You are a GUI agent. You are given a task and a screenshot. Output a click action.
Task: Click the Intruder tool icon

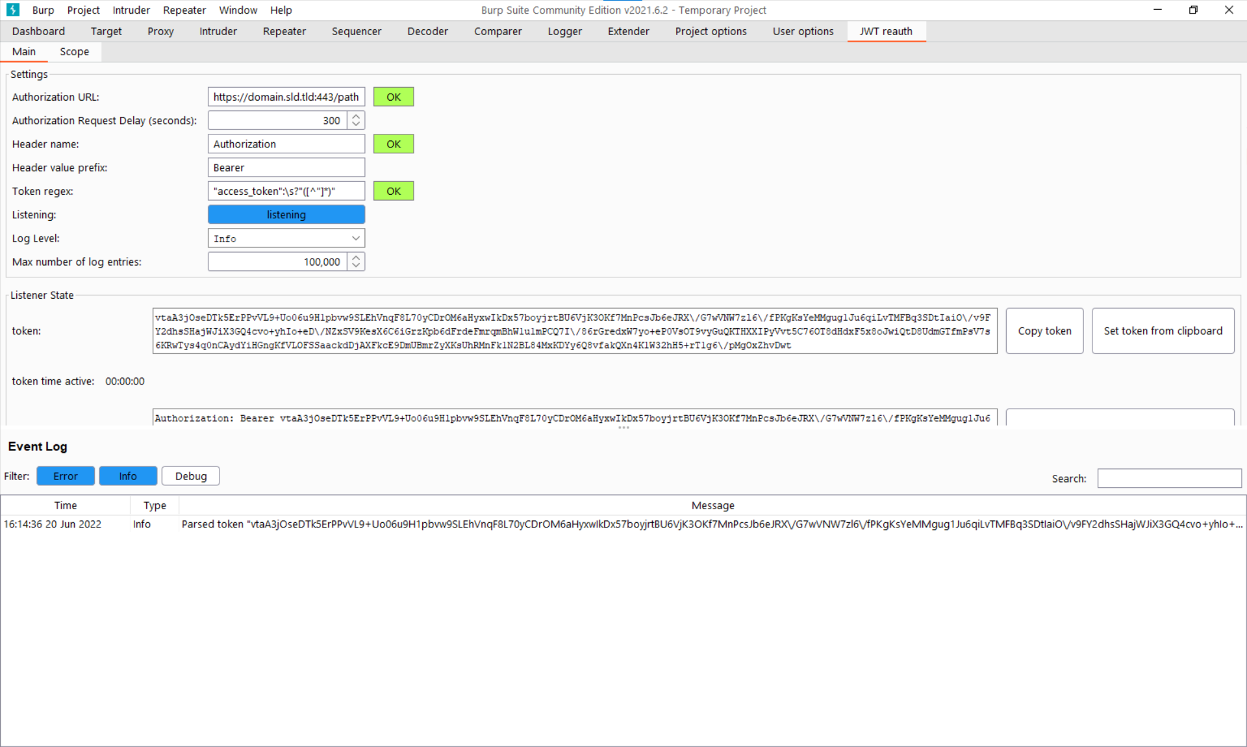pyautogui.click(x=216, y=31)
